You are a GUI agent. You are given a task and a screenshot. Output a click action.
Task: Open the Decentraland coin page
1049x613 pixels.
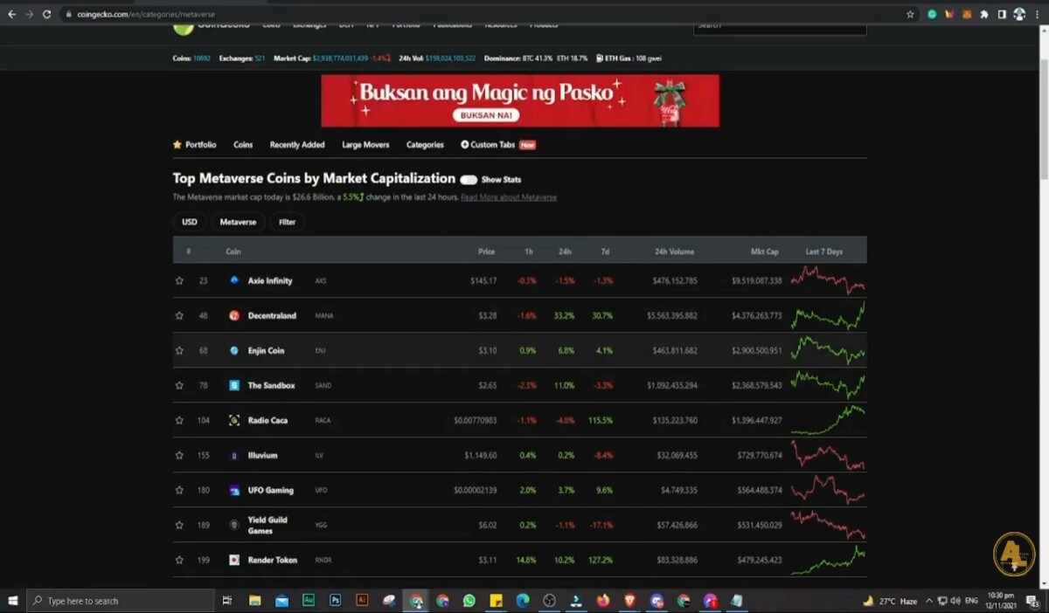[x=272, y=315]
